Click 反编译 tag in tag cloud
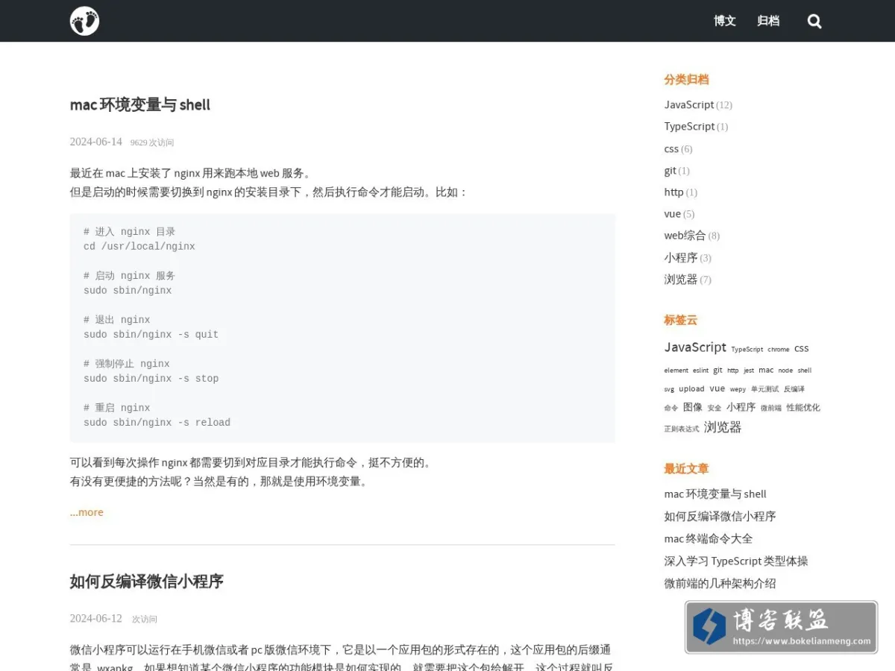The image size is (895, 671). coord(794,389)
